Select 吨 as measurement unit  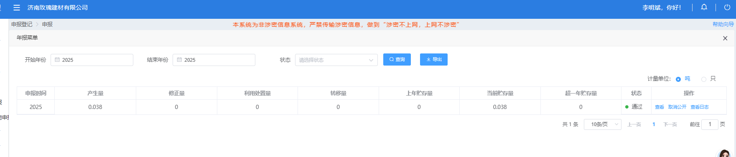pos(678,79)
